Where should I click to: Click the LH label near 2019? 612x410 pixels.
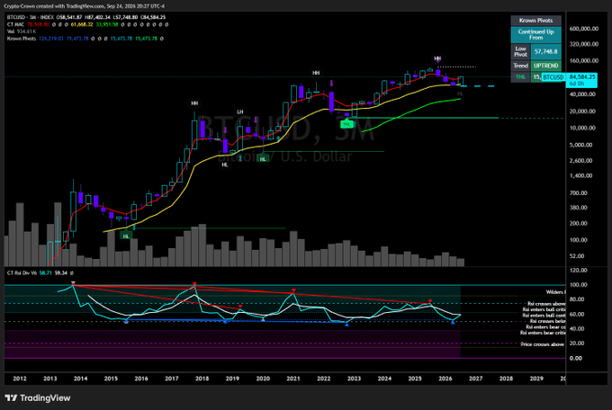239,111
